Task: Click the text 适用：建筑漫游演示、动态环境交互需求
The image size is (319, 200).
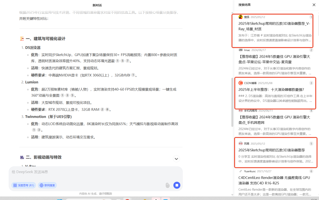Action: click(x=63, y=137)
